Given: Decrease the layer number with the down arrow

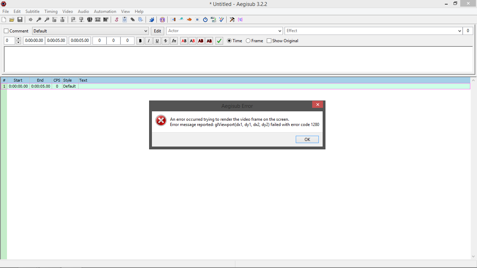Looking at the screenshot, I should click(x=18, y=43).
